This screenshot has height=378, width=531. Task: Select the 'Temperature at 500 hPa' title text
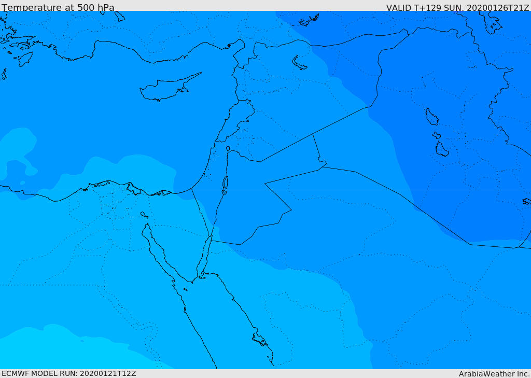(58, 7)
